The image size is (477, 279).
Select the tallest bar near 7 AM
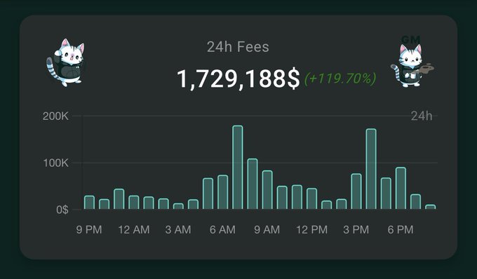pyautogui.click(x=238, y=167)
